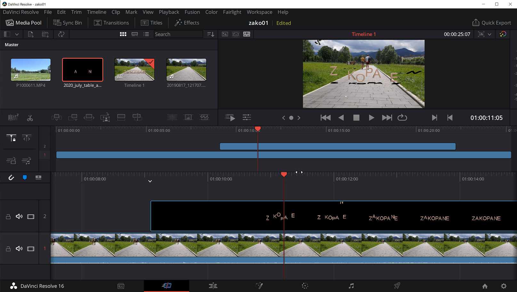Select the Split Clip scissors tool
Screen dimensions: 517x292
[30, 118]
